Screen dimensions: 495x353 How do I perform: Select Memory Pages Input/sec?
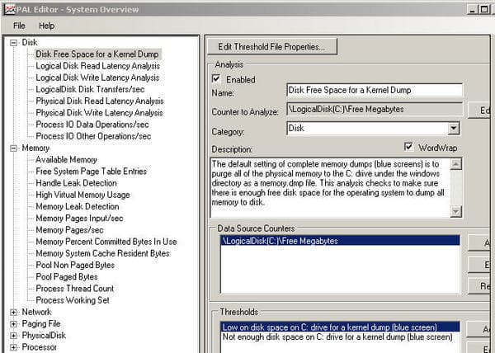click(79, 219)
